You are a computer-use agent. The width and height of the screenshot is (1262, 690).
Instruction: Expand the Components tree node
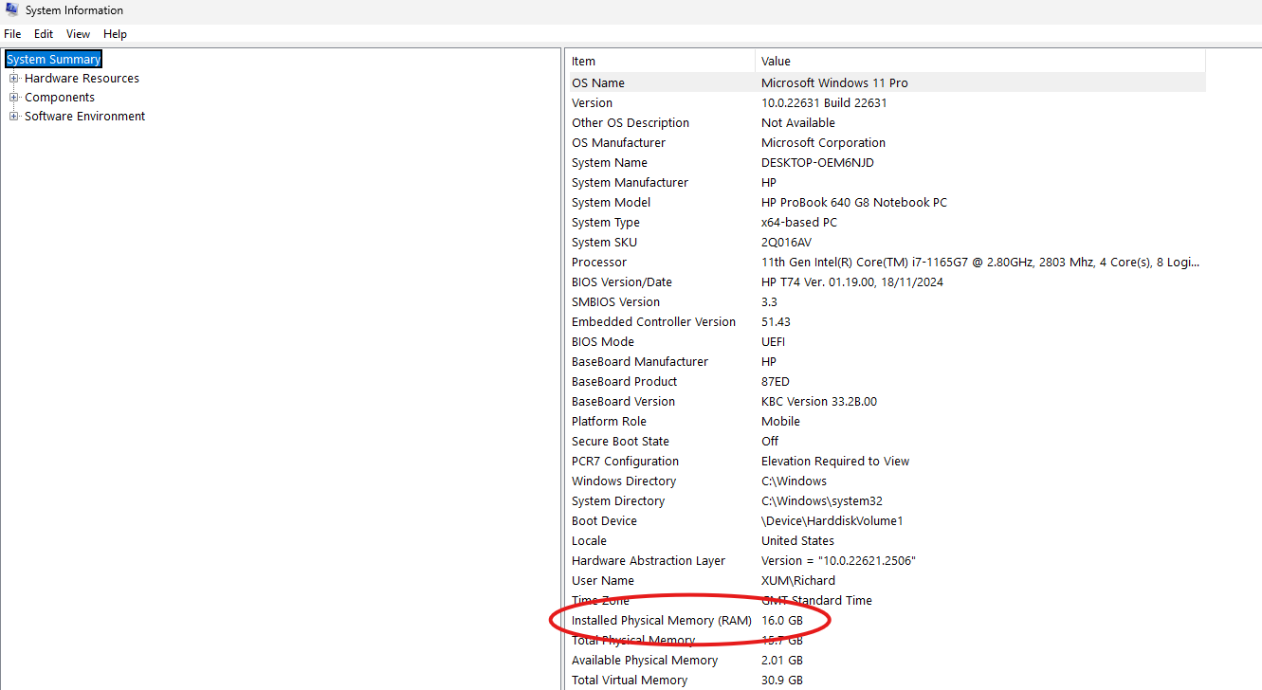[14, 98]
